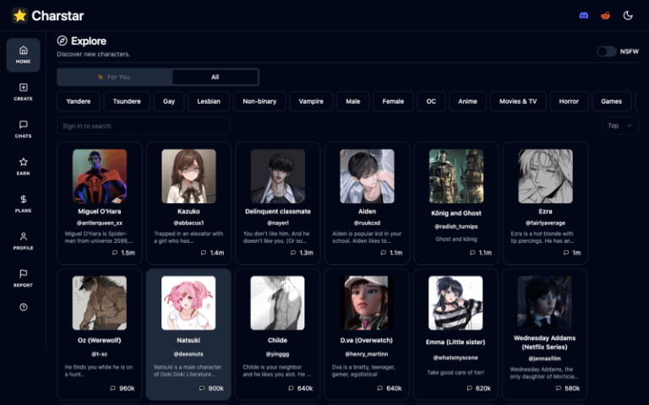Click creator @radish_turnips

tap(456, 226)
